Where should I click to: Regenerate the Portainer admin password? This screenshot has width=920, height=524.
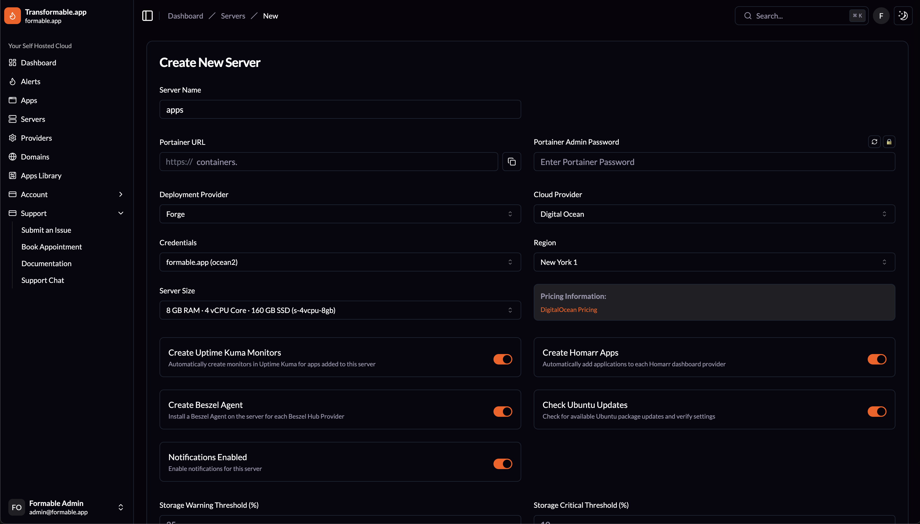(875, 141)
